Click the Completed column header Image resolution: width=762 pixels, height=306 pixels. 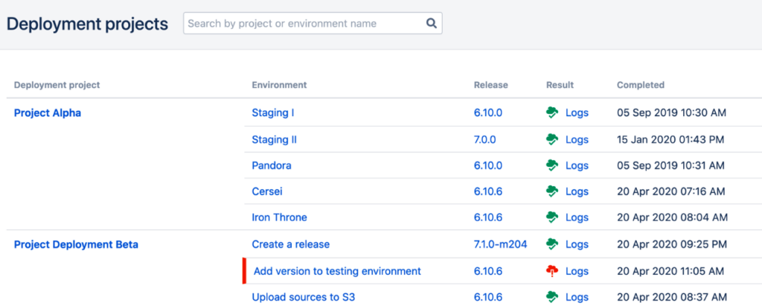coord(641,85)
